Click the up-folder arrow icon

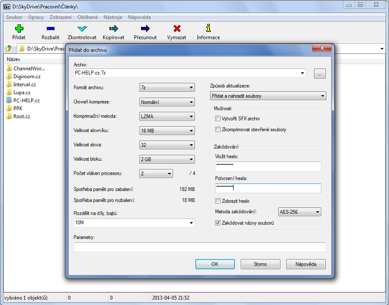click(x=9, y=49)
